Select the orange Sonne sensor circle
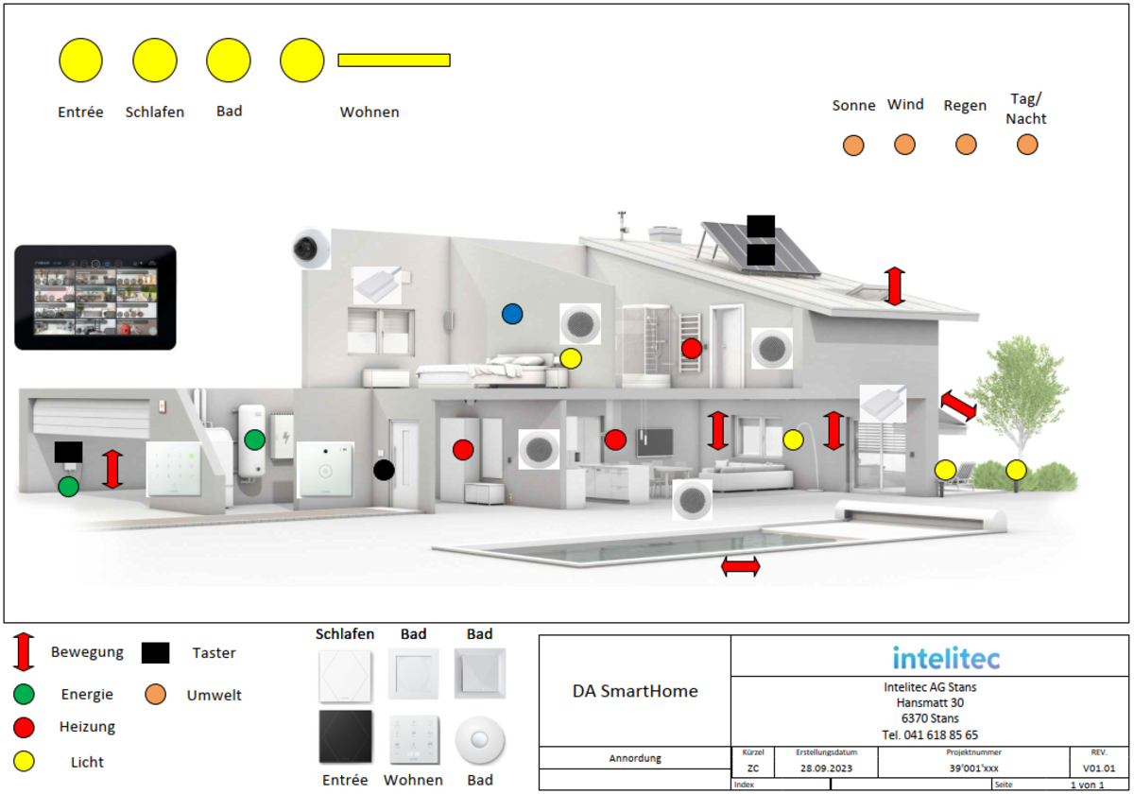 853,145
